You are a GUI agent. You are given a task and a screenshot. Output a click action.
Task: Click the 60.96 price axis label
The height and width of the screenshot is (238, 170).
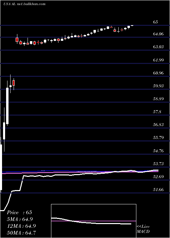tap(158, 73)
